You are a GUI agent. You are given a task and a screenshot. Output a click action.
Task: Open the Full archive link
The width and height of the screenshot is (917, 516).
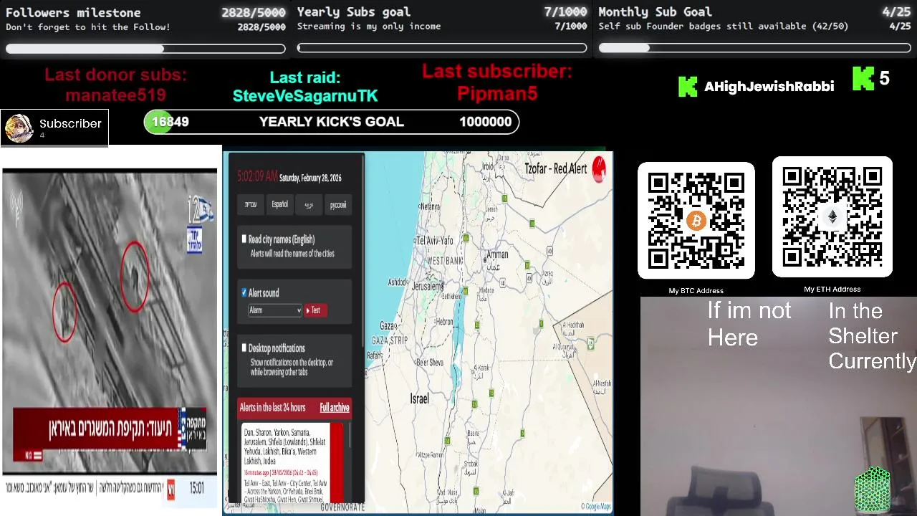(335, 407)
